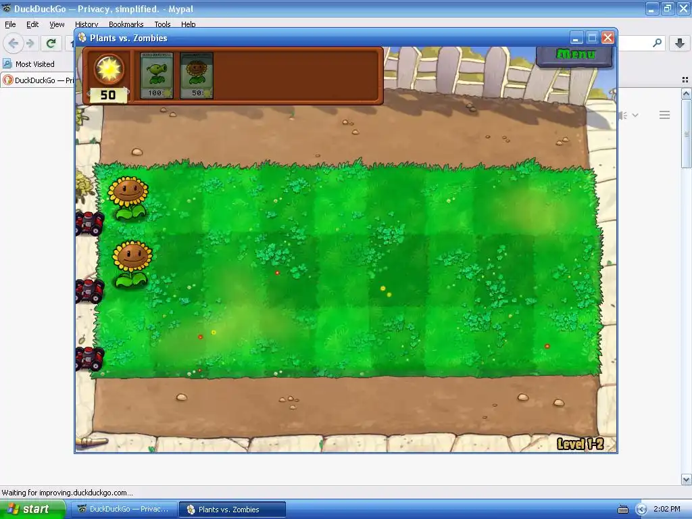Screen dimensions: 692x519
Task: Click the sun counter icon
Action: click(109, 69)
